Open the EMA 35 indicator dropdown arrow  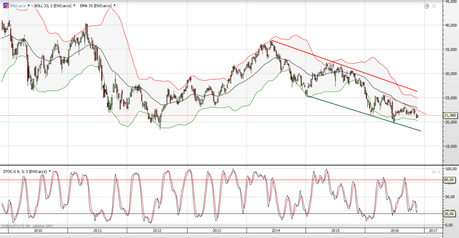(115, 6)
